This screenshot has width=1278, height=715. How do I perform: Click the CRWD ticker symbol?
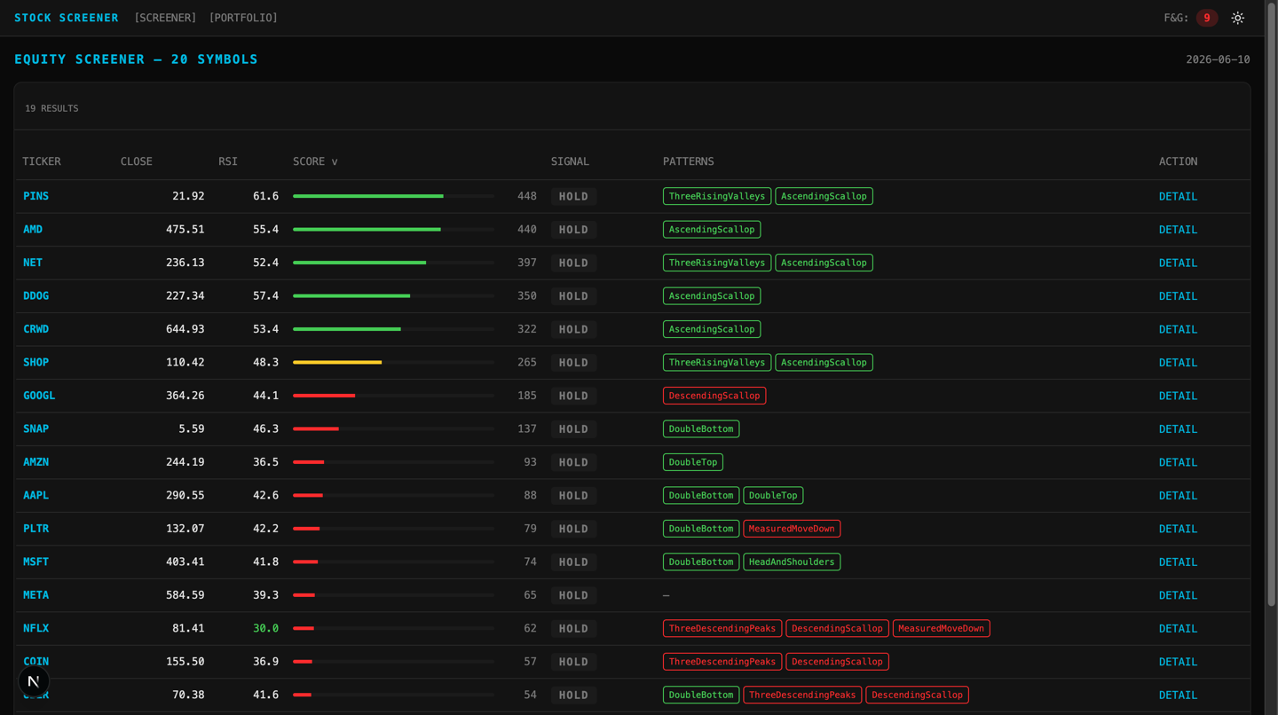(x=35, y=329)
